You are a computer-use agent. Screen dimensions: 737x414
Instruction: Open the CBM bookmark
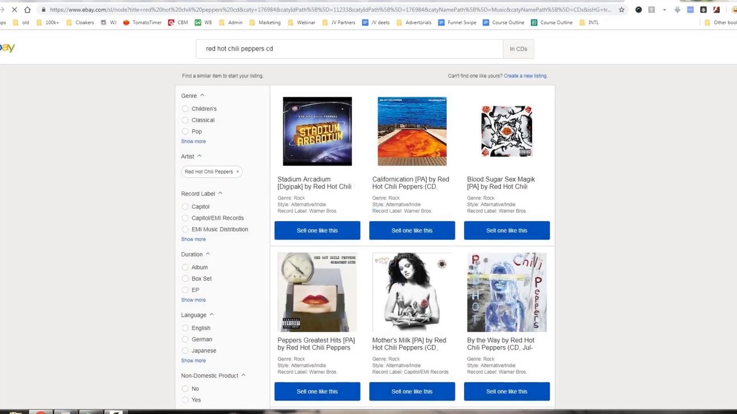tap(178, 22)
